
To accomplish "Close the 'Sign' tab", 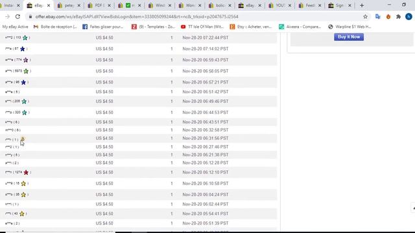I will click(350, 5).
